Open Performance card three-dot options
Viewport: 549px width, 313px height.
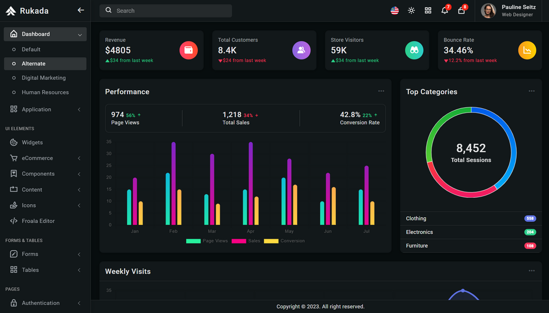(x=381, y=91)
